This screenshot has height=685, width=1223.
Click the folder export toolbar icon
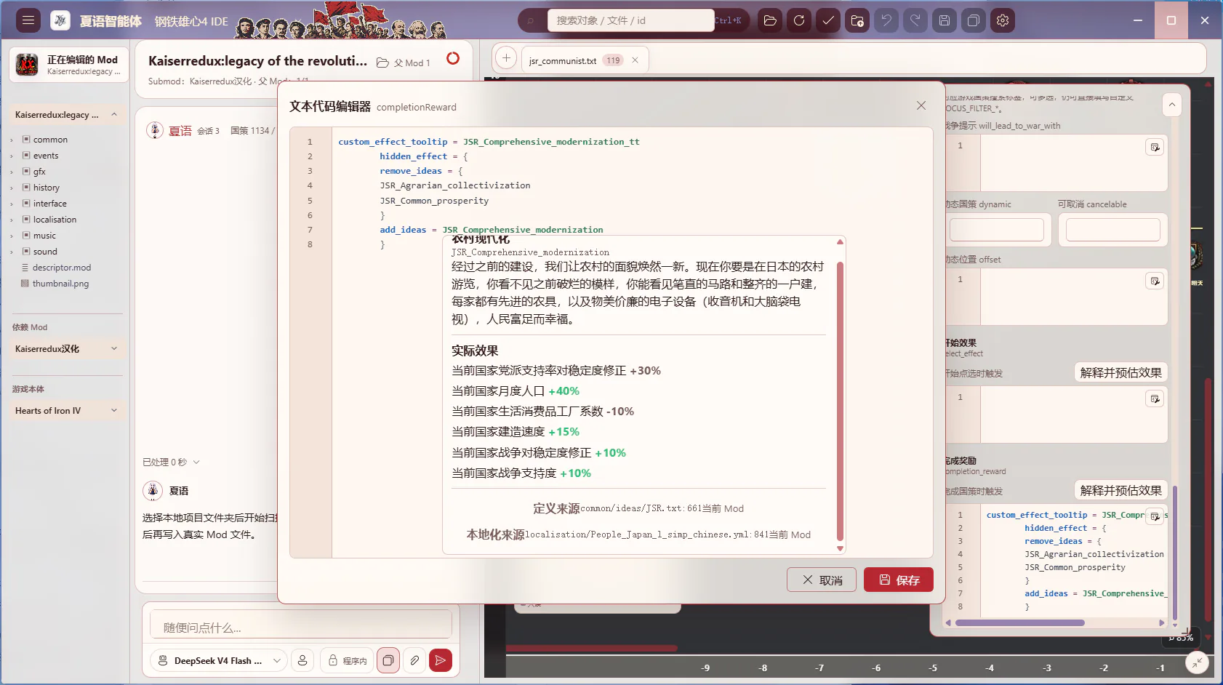[857, 20]
